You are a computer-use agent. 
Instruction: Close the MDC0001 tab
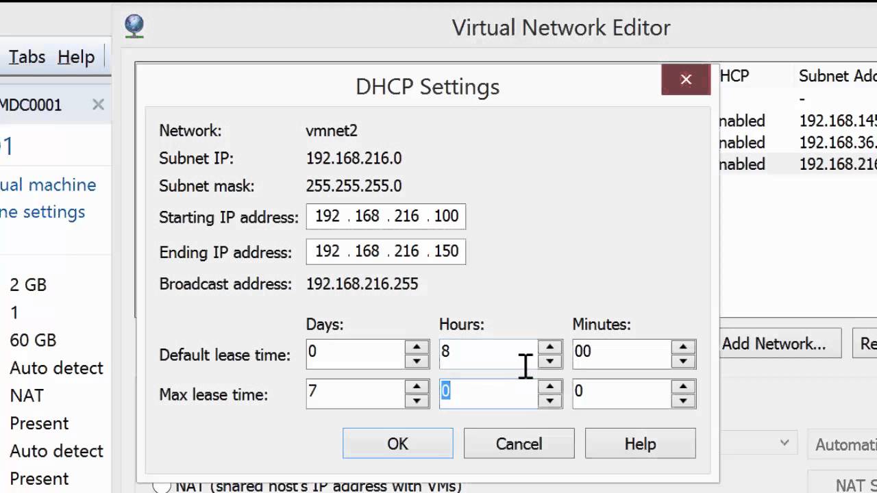(x=98, y=105)
